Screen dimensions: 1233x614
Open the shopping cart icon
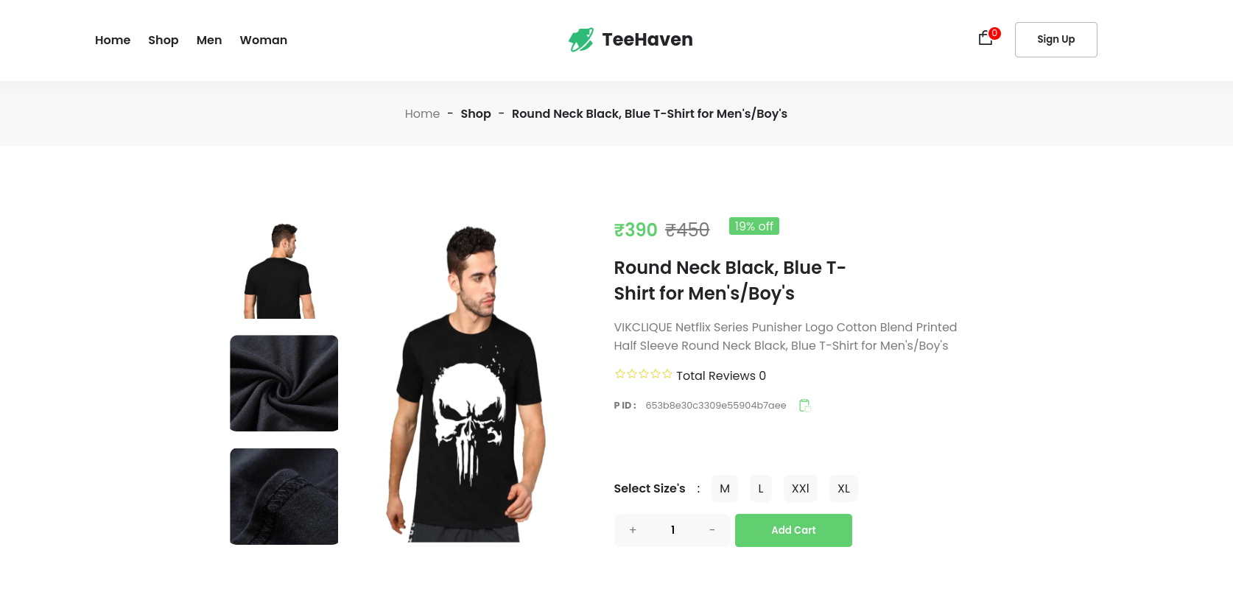coord(986,38)
